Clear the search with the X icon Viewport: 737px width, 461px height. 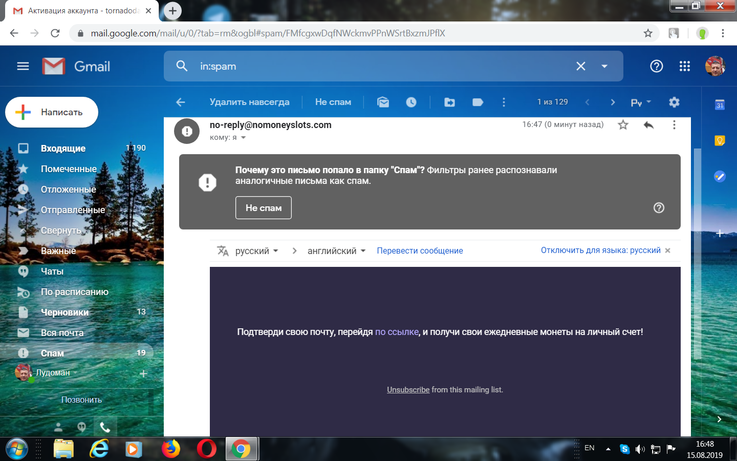(581, 66)
